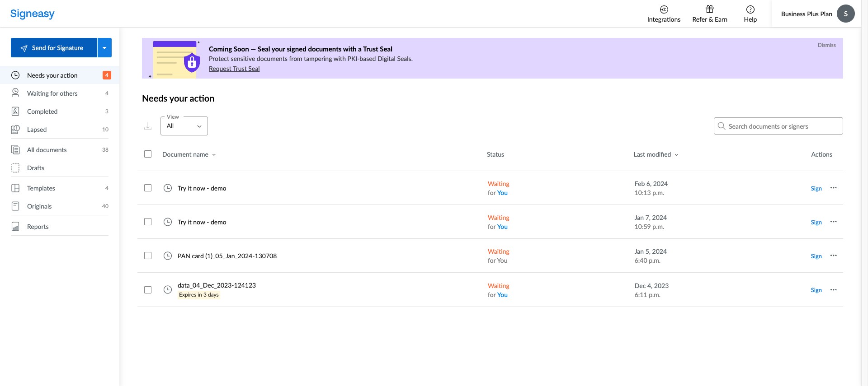Sort by Last modified column

coord(656,154)
